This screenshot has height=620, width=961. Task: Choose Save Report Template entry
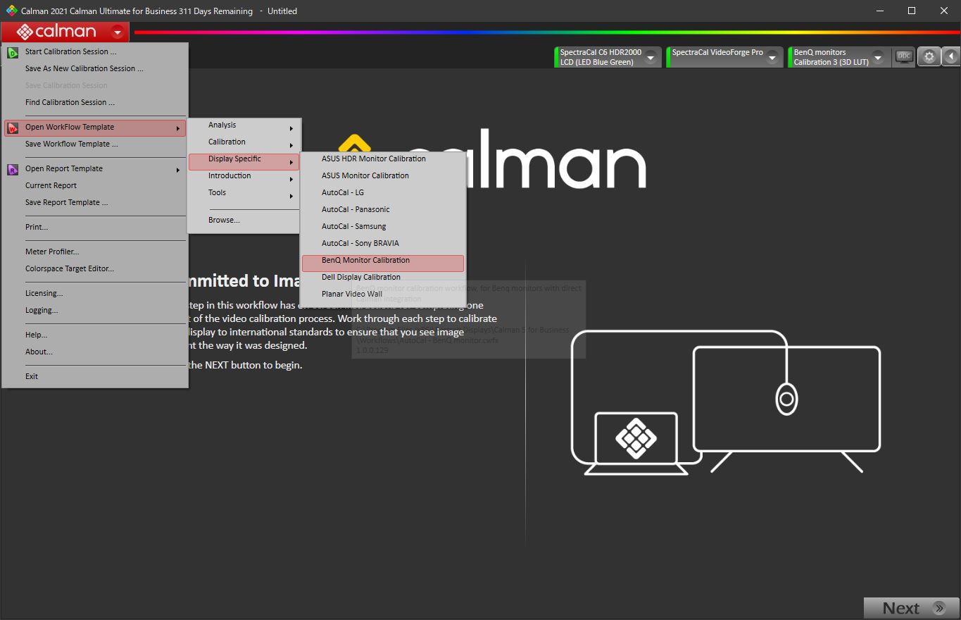coord(95,202)
